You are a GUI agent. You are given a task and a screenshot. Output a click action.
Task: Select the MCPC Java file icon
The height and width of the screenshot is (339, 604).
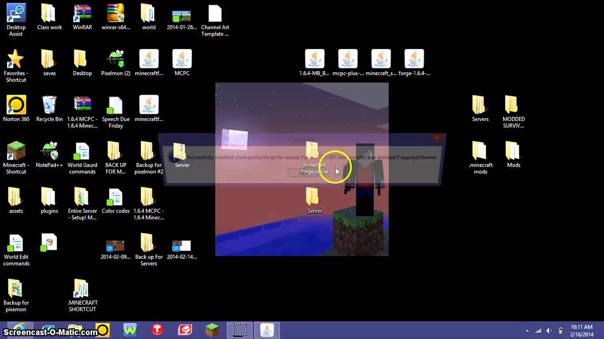[x=182, y=63]
